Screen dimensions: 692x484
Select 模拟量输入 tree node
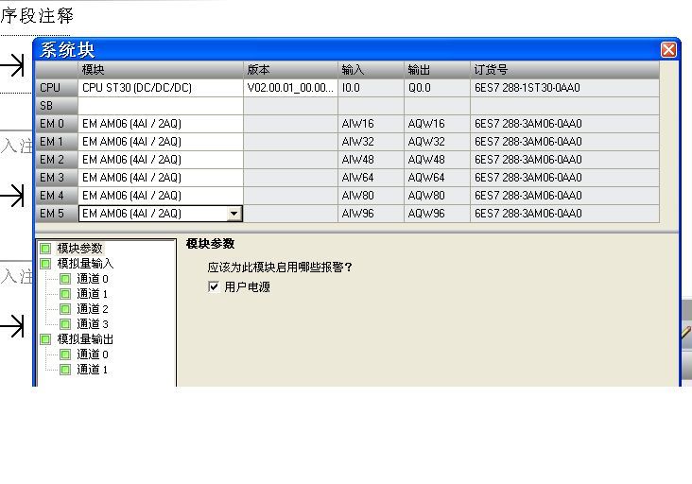[85, 264]
